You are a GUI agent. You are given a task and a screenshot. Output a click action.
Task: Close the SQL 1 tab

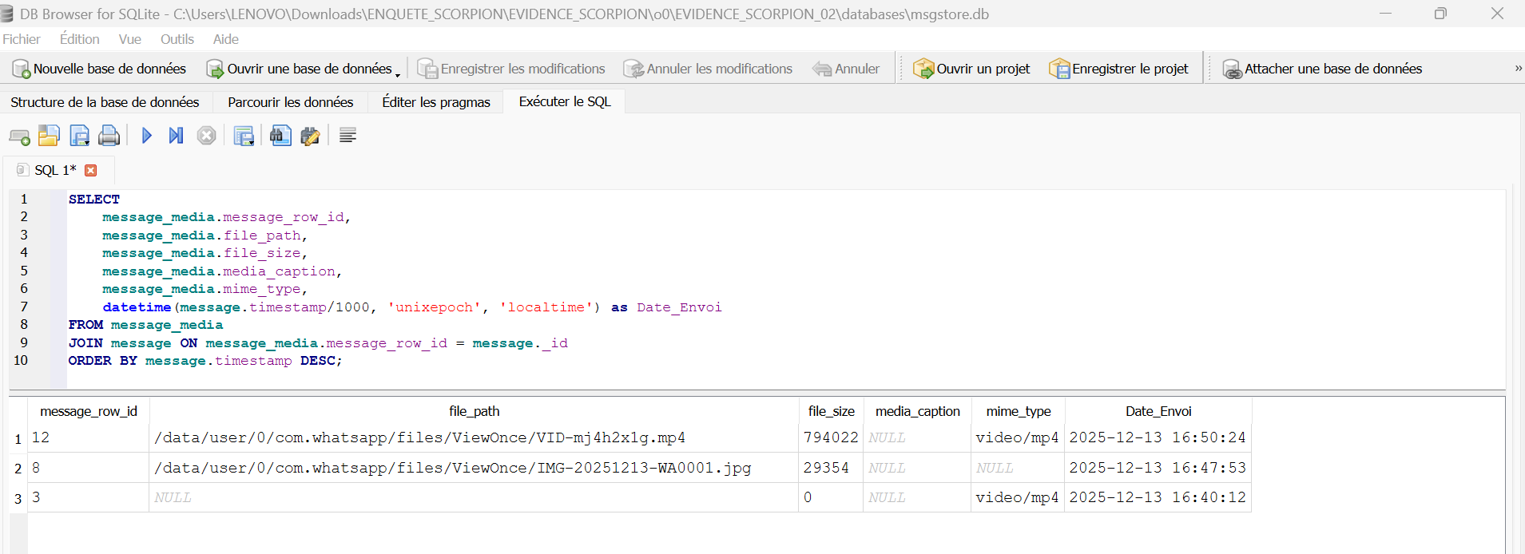click(91, 170)
